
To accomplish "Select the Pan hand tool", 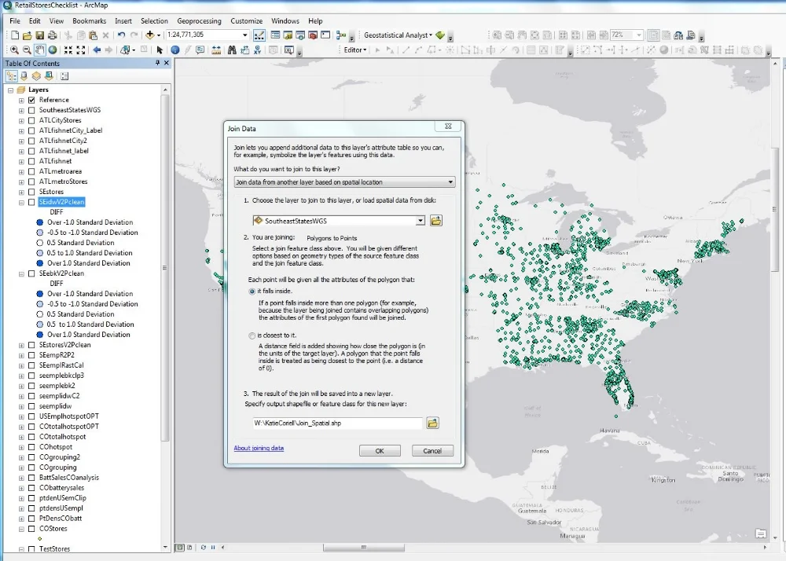I will click(39, 50).
